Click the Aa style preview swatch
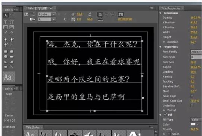Viewport: 202px width, 136px height. pos(9,77)
